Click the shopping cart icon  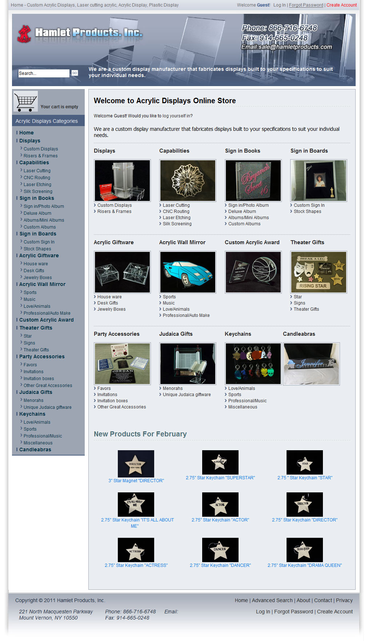pos(25,101)
